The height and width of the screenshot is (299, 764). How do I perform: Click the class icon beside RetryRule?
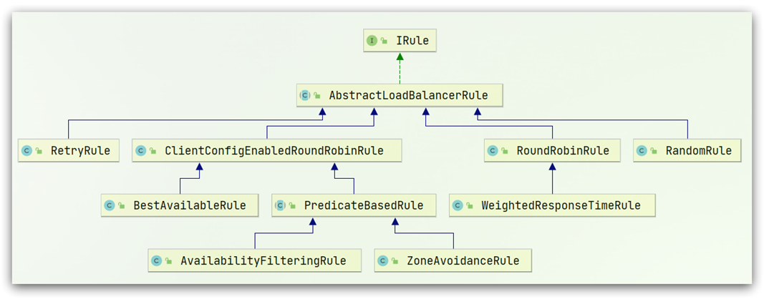26,151
